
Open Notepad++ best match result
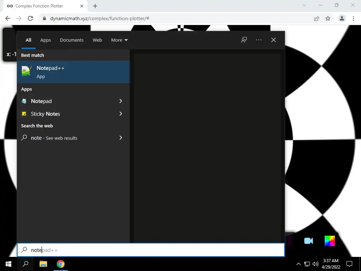[x=73, y=72]
